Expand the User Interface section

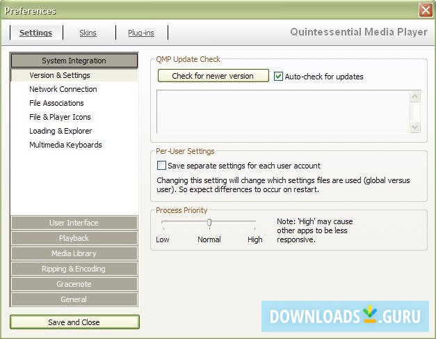pos(74,223)
